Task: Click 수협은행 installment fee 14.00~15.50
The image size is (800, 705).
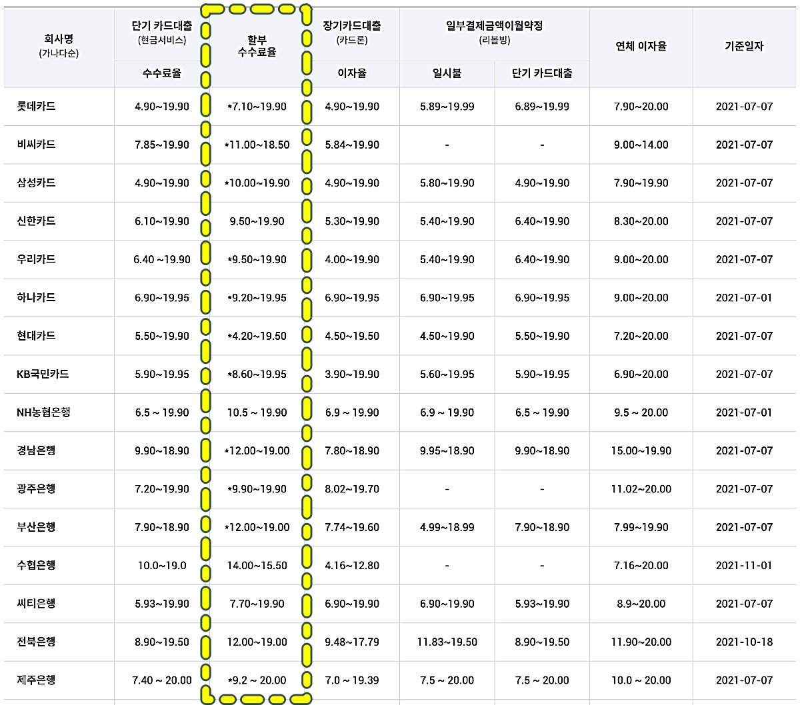Action: click(x=257, y=565)
